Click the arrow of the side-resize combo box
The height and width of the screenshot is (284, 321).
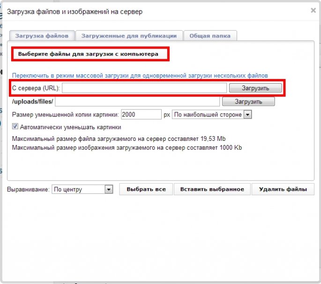coord(247,115)
